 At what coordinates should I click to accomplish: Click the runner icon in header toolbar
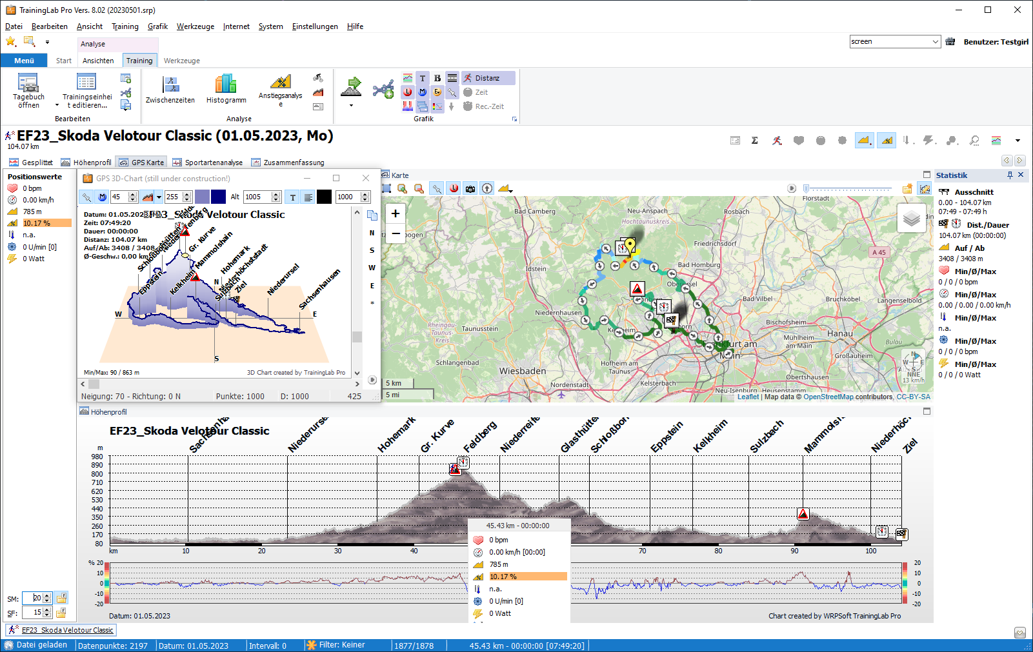click(x=777, y=141)
